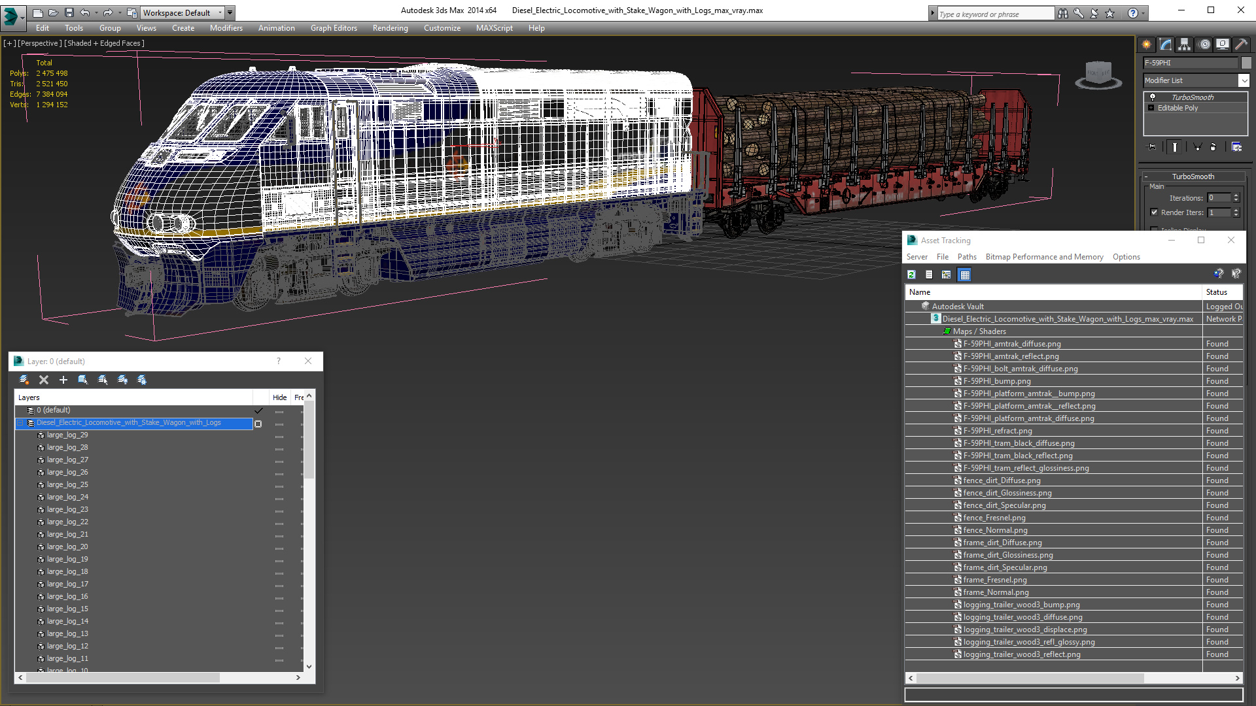
Task: Click Configure Modifier Sets icon
Action: pyautogui.click(x=1236, y=147)
